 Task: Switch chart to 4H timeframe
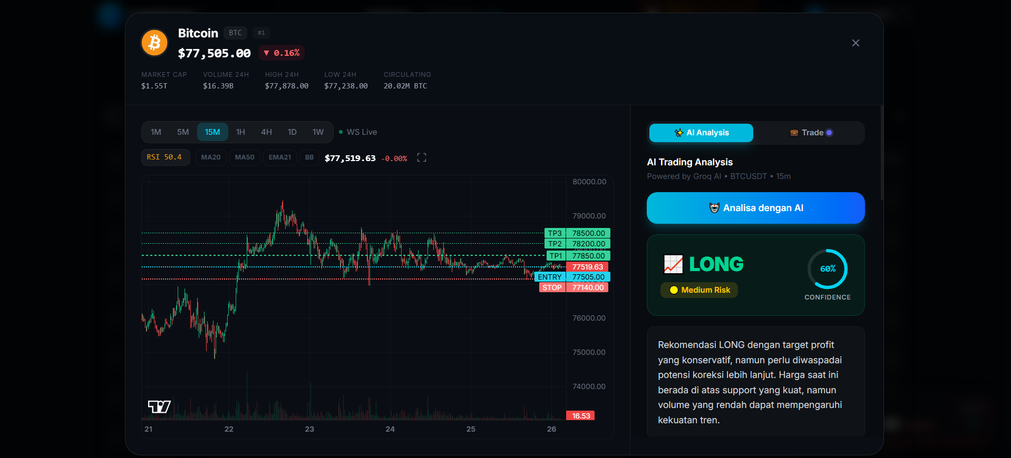pos(267,132)
